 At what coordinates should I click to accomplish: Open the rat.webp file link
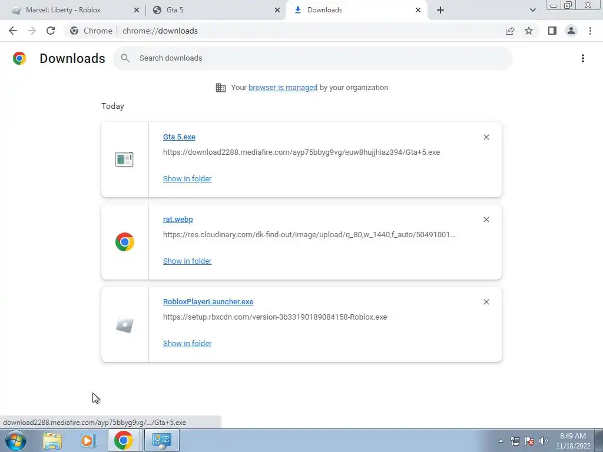click(178, 219)
